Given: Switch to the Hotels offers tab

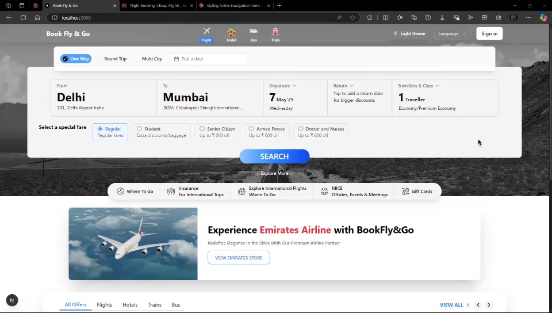Looking at the screenshot, I should tap(130, 305).
